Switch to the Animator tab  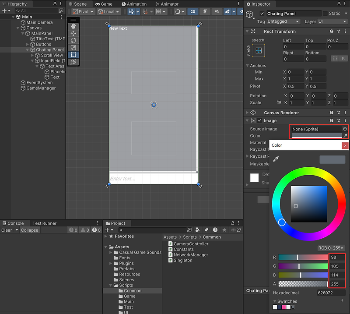point(167,4)
